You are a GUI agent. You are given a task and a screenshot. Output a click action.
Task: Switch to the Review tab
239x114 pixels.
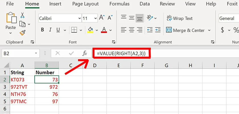click(167, 4)
